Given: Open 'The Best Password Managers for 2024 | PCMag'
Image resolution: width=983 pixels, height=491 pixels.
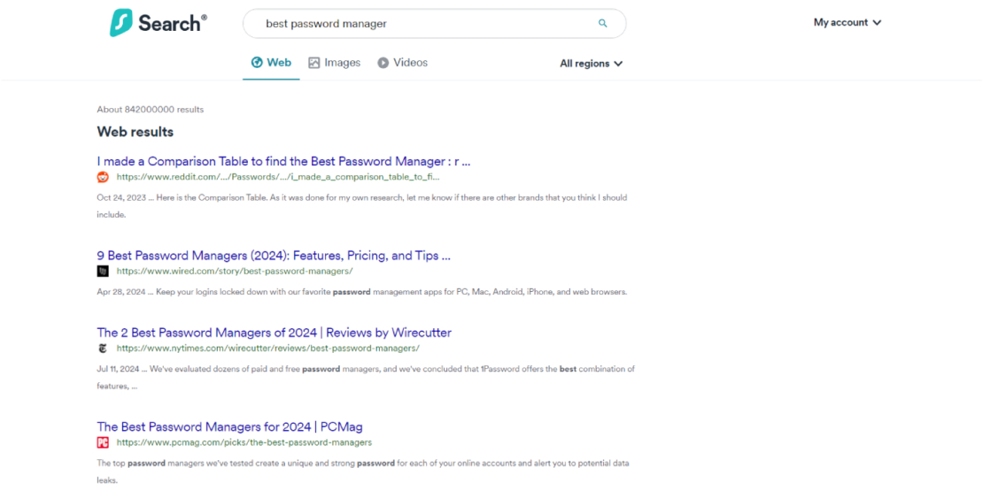Looking at the screenshot, I should point(229,426).
